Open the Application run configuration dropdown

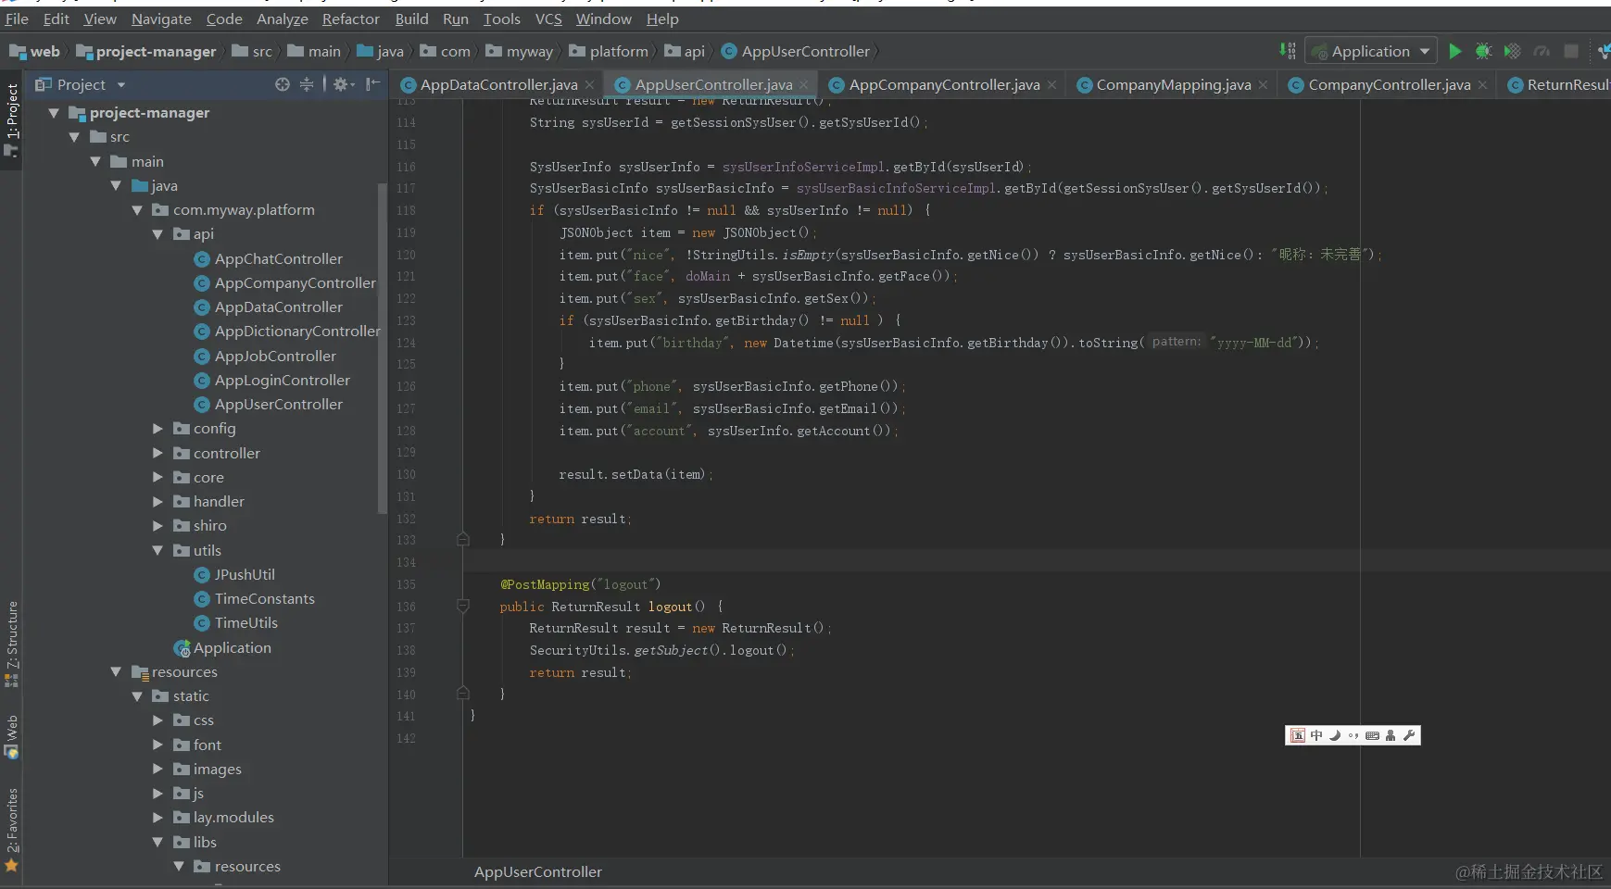pos(1371,51)
